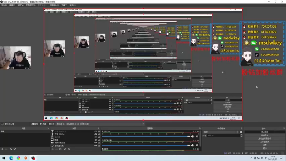Increase transition duration with up stepper
286x161 pixels.
pos(241,135)
